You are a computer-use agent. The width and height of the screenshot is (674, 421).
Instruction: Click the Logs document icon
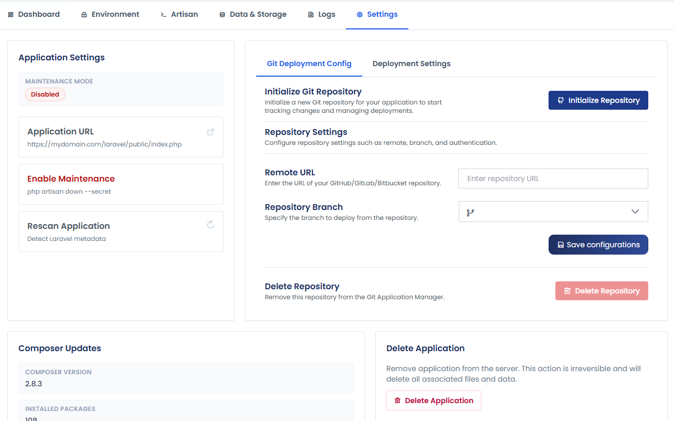(x=311, y=15)
